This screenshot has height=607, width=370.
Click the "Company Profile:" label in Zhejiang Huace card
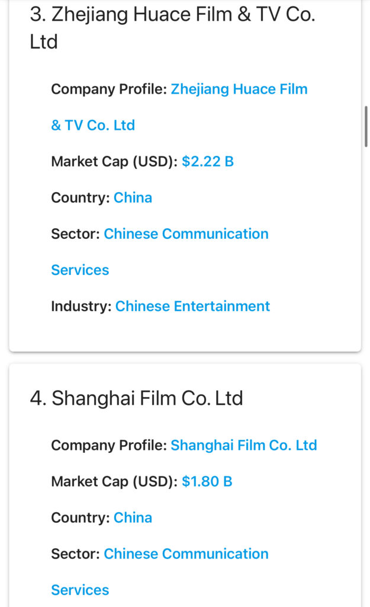pyautogui.click(x=108, y=90)
